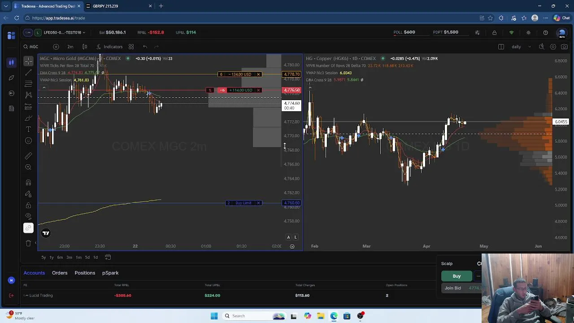Open the Fibonacci retracement tools

click(28, 83)
